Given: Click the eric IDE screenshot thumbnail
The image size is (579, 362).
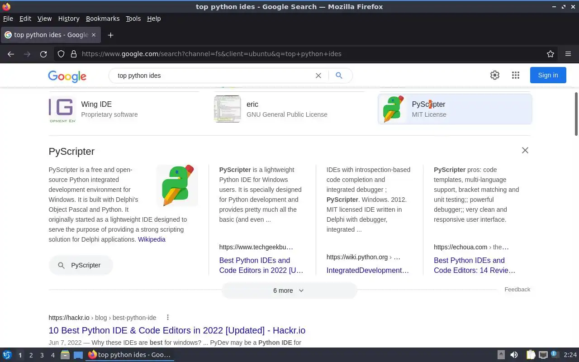Looking at the screenshot, I should [228, 109].
